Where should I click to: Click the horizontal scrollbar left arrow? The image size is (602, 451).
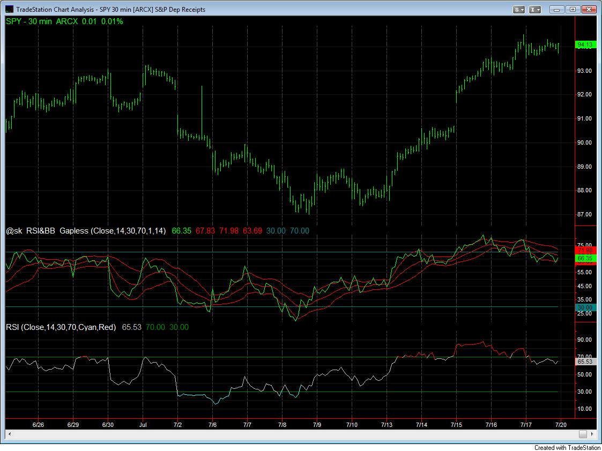[9, 434]
